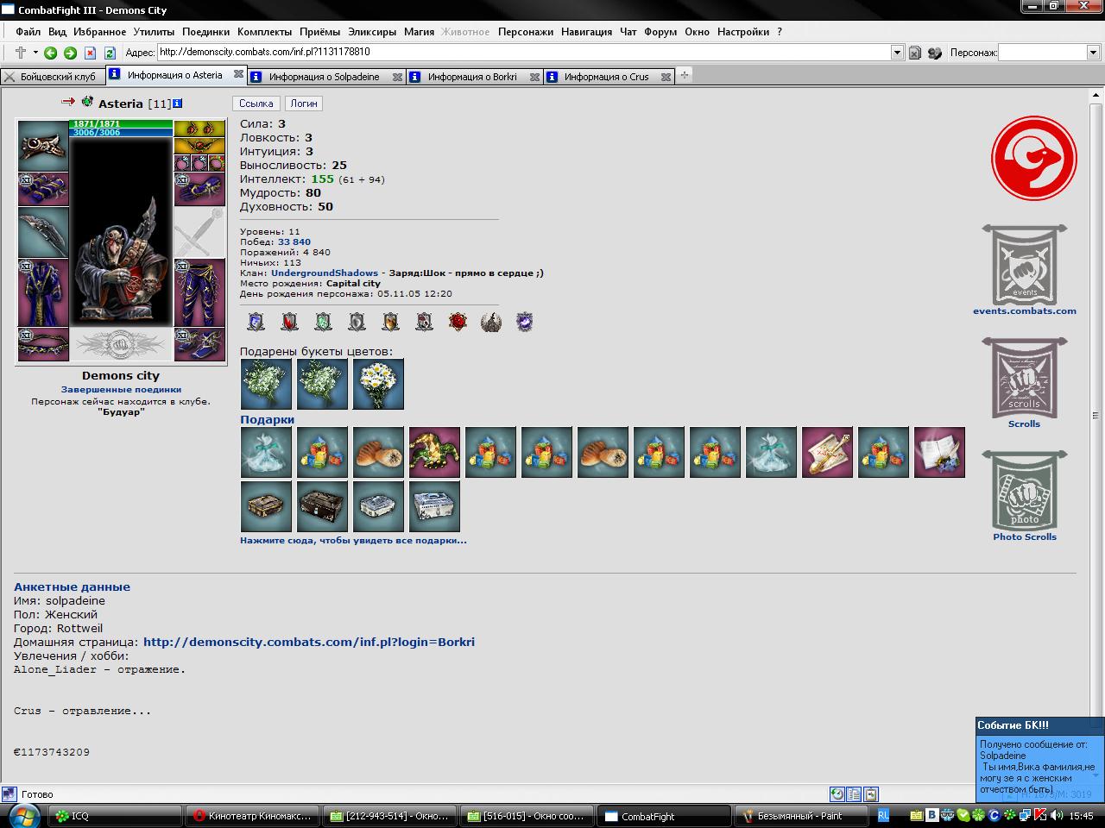This screenshot has width=1105, height=828.
Task: Open ICQ in the taskbar
Action: [115, 816]
